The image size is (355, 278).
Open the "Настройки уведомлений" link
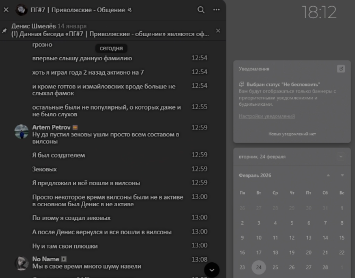tap(267, 116)
